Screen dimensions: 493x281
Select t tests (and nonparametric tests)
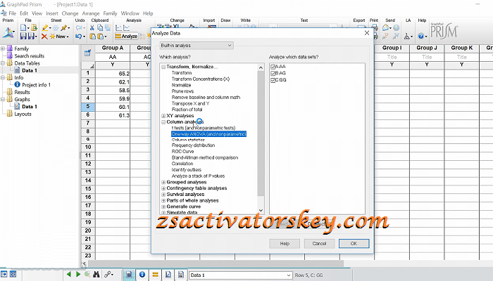204,128
